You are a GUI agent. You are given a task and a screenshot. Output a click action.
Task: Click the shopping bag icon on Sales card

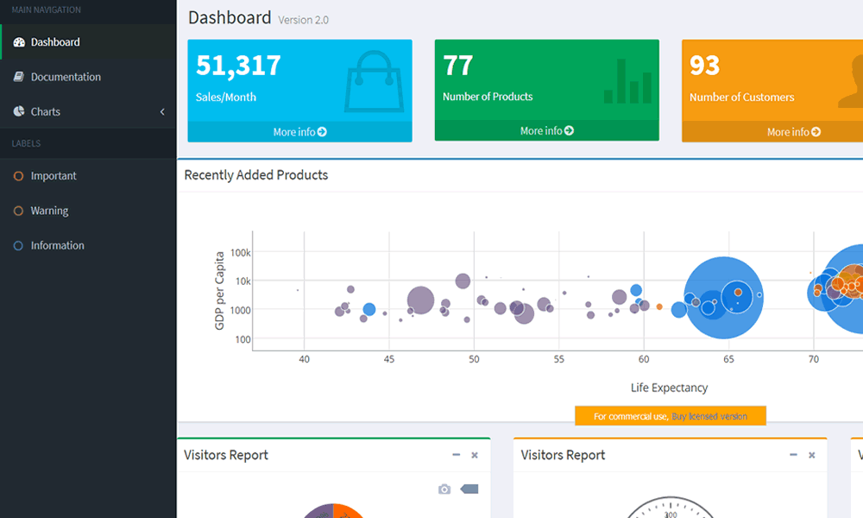374,80
